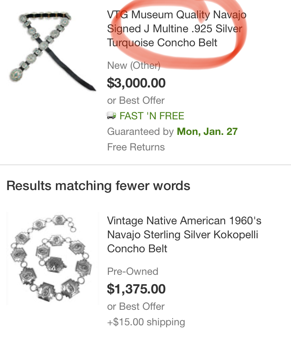
Task: Click the Mon, Jan. 27 delivery date
Action: click(x=207, y=131)
